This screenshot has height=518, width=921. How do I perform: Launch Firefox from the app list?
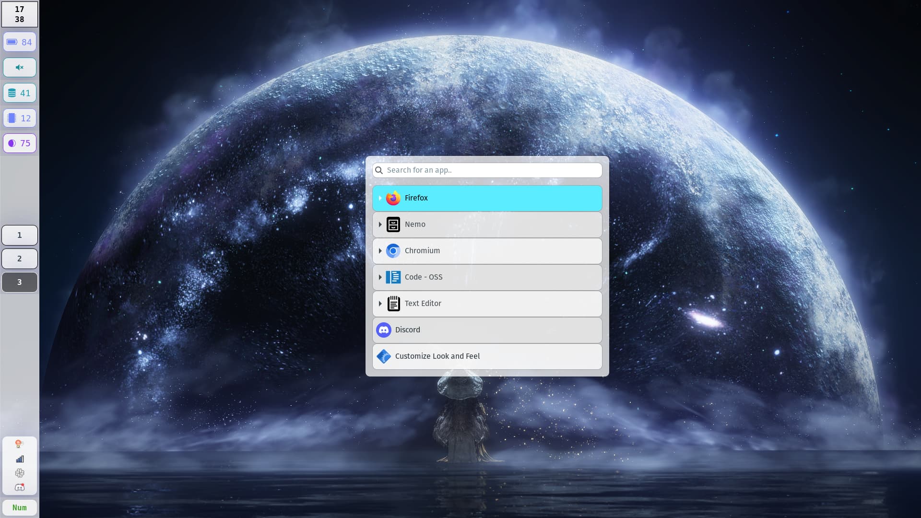coord(487,198)
